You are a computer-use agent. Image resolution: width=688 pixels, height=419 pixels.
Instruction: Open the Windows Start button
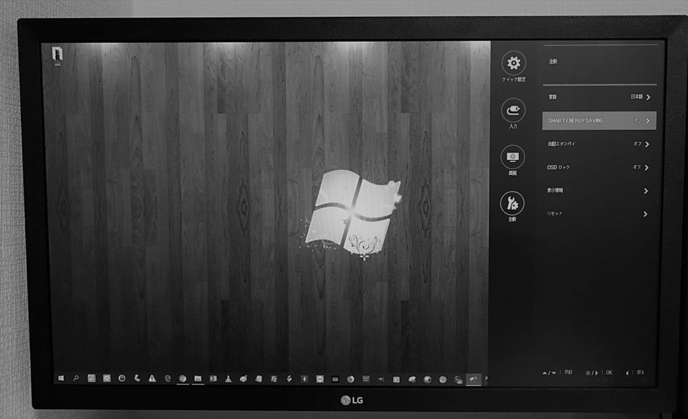[61, 378]
